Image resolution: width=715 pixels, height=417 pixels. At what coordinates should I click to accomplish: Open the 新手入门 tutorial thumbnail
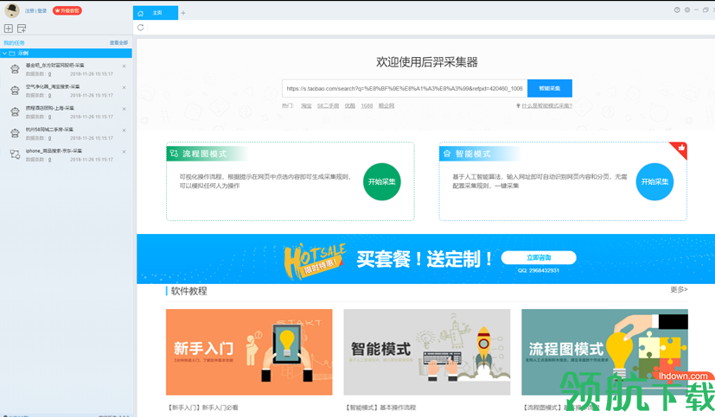tap(249, 352)
